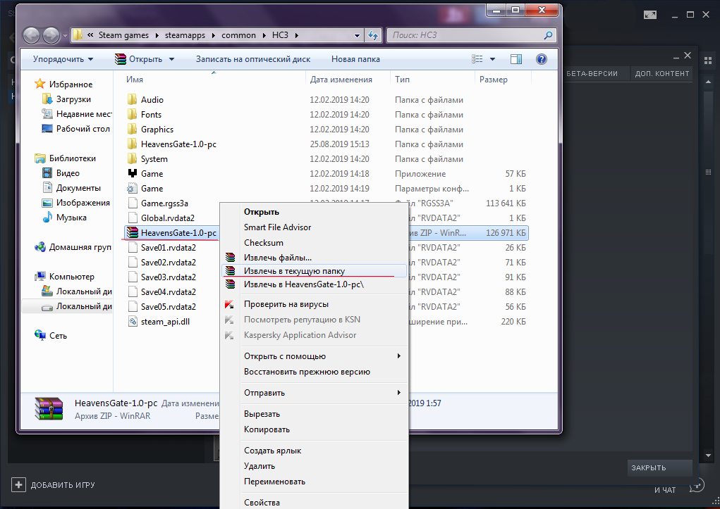Screen dimensions: 720x509
Task: Choose Открыть in the context menu
Action: [x=314, y=212]
